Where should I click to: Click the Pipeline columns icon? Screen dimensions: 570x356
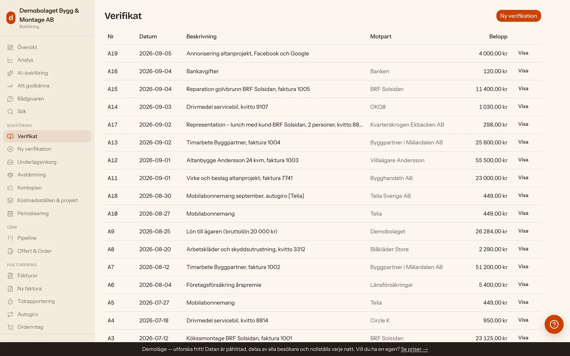click(10, 238)
